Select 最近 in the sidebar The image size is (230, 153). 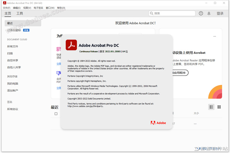[23, 23]
